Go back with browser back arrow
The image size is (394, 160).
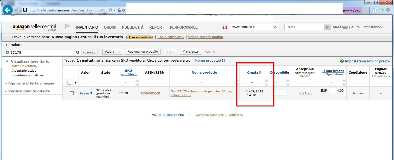pos(8,10)
